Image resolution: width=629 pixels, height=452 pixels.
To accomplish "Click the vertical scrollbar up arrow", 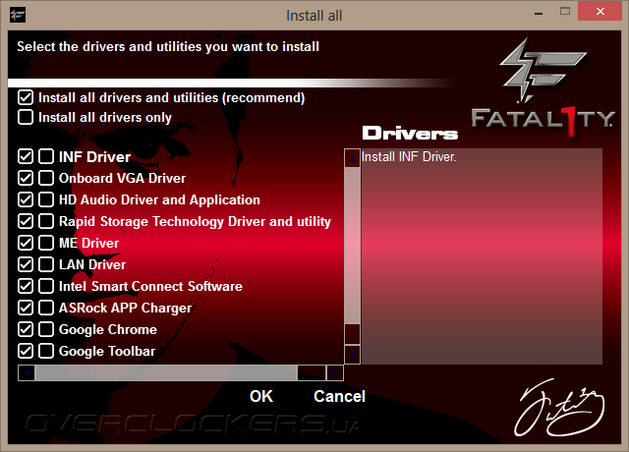I will 352,158.
